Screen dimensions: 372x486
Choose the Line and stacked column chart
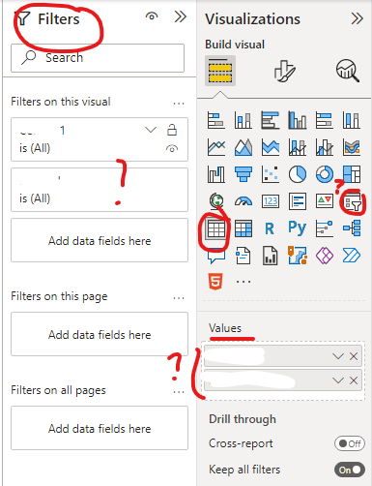[298, 147]
